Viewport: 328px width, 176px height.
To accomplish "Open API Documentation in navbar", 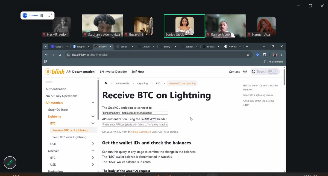I will (x=80, y=72).
